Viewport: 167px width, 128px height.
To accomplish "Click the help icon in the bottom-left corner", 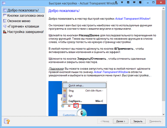I will tap(7, 121).
